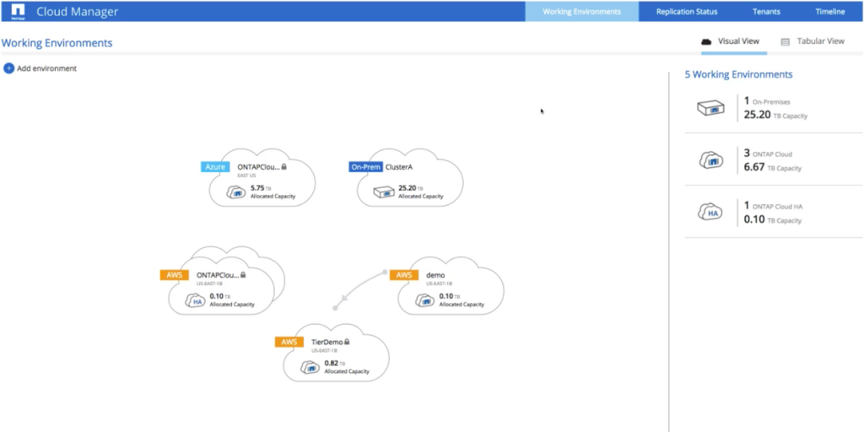The image size is (864, 432).
Task: Open the Replication Status tab
Action: [688, 12]
